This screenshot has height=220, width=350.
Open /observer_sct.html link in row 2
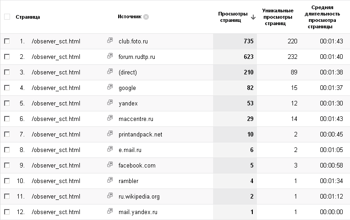tap(56, 57)
